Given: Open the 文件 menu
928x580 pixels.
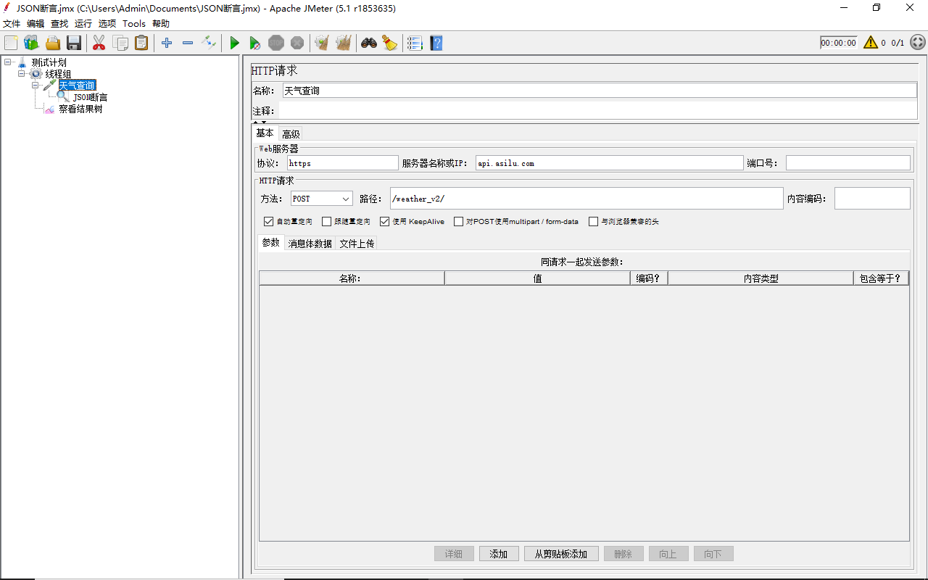Looking at the screenshot, I should [12, 24].
